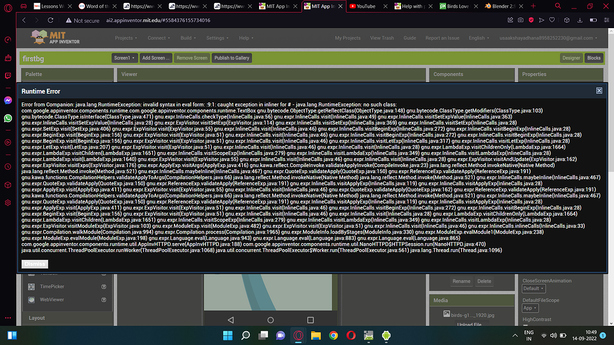This screenshot has height=345, width=614.
Task: Open the Windows Start menu
Action: [x=227, y=335]
